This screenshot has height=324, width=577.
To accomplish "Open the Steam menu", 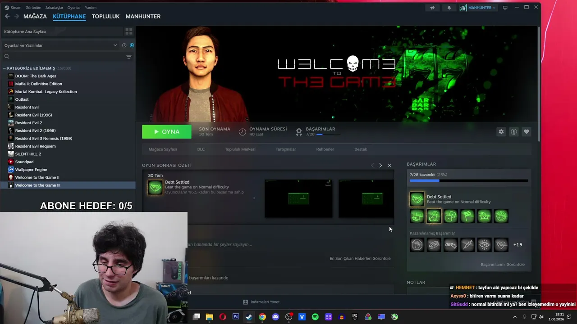I will point(16,8).
